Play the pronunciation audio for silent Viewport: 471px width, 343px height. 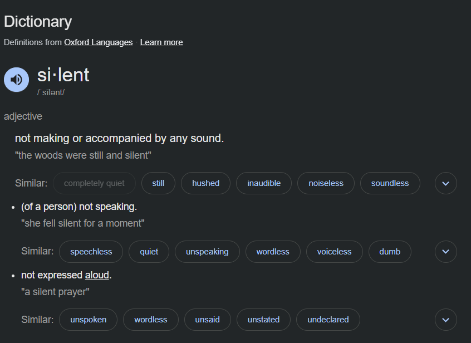click(16, 80)
